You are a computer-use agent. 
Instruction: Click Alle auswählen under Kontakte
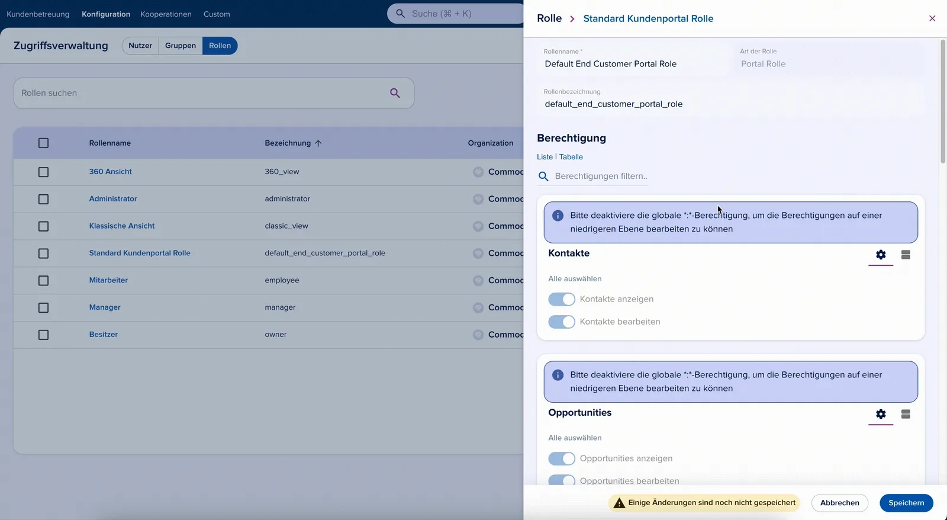(x=575, y=278)
